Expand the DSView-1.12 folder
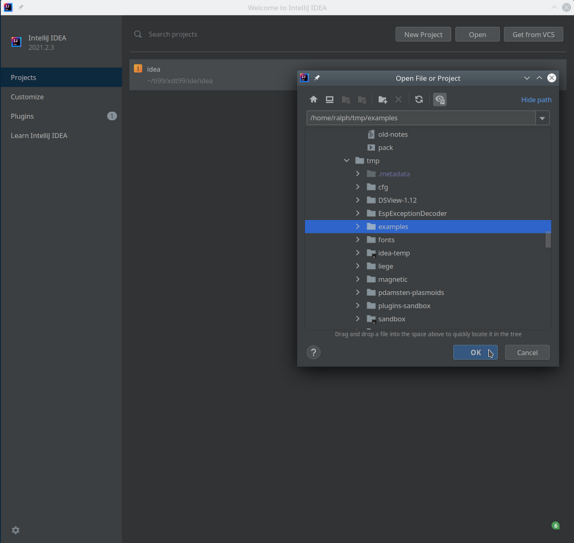 click(x=358, y=200)
